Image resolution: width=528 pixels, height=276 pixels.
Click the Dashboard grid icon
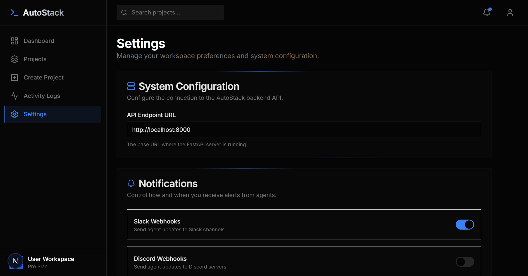point(15,41)
